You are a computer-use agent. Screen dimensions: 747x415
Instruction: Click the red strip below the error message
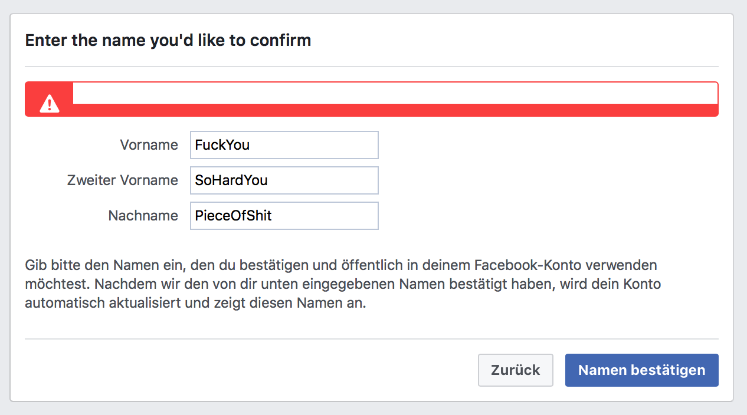coord(395,110)
